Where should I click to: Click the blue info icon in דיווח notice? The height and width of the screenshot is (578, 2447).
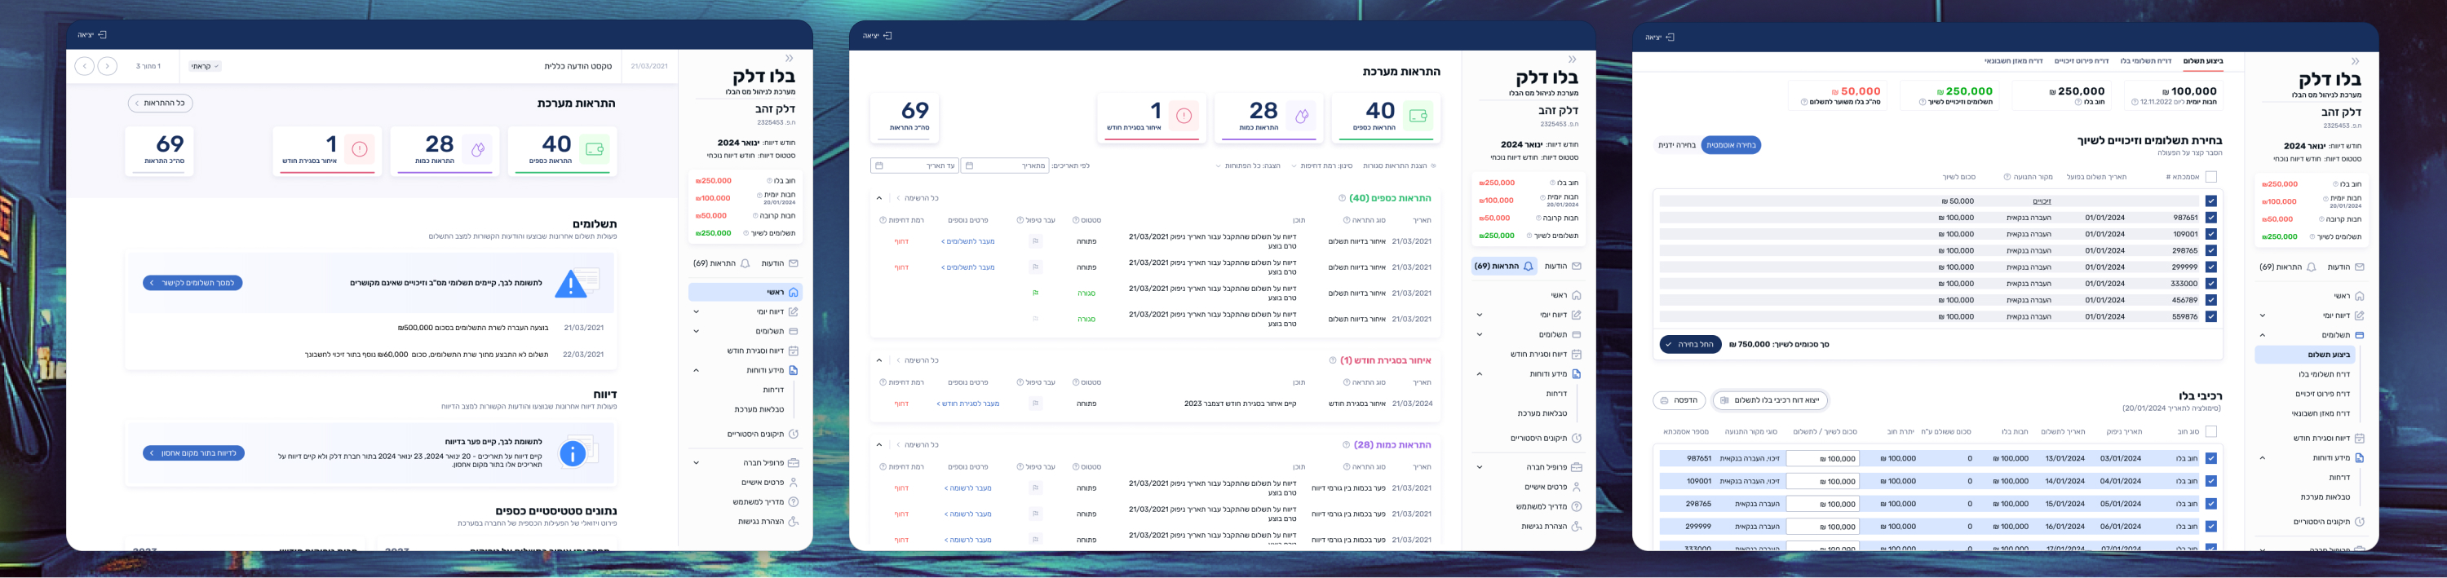coord(572,453)
